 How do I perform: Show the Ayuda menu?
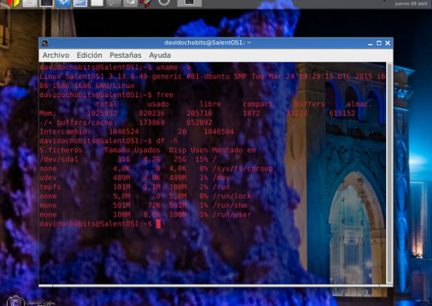coord(160,55)
